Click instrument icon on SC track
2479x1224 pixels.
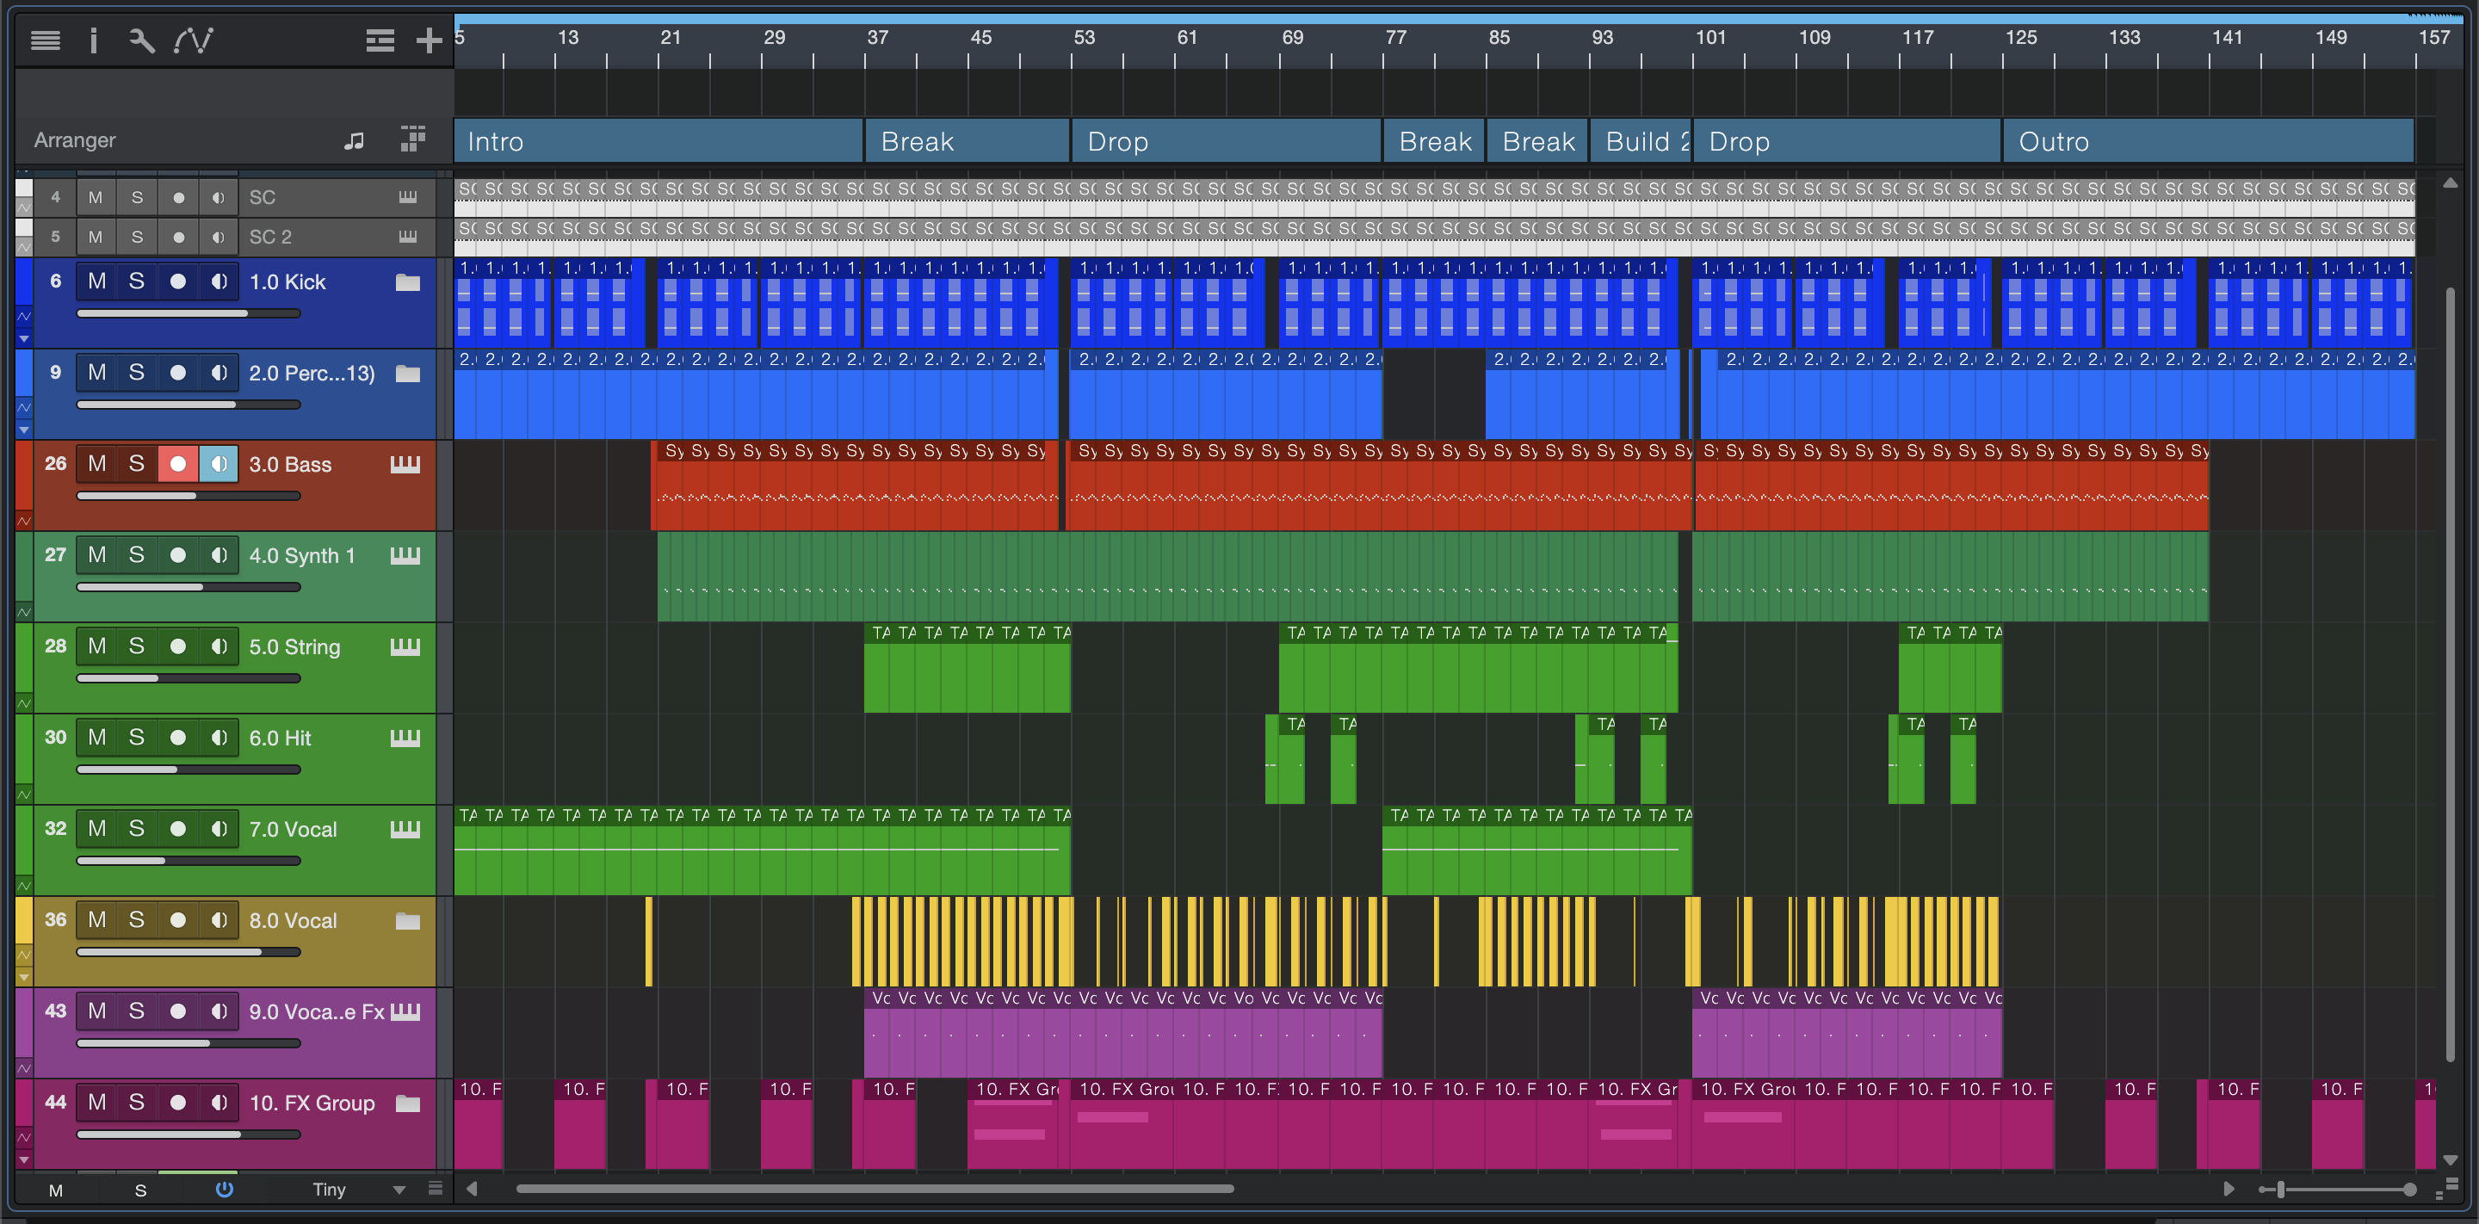tap(408, 197)
